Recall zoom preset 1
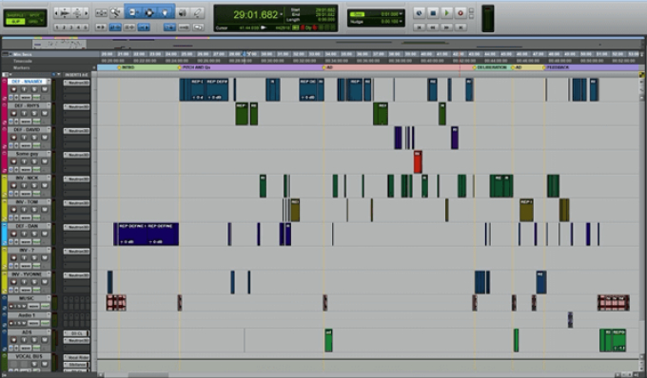The height and width of the screenshot is (378, 647). tap(57, 28)
